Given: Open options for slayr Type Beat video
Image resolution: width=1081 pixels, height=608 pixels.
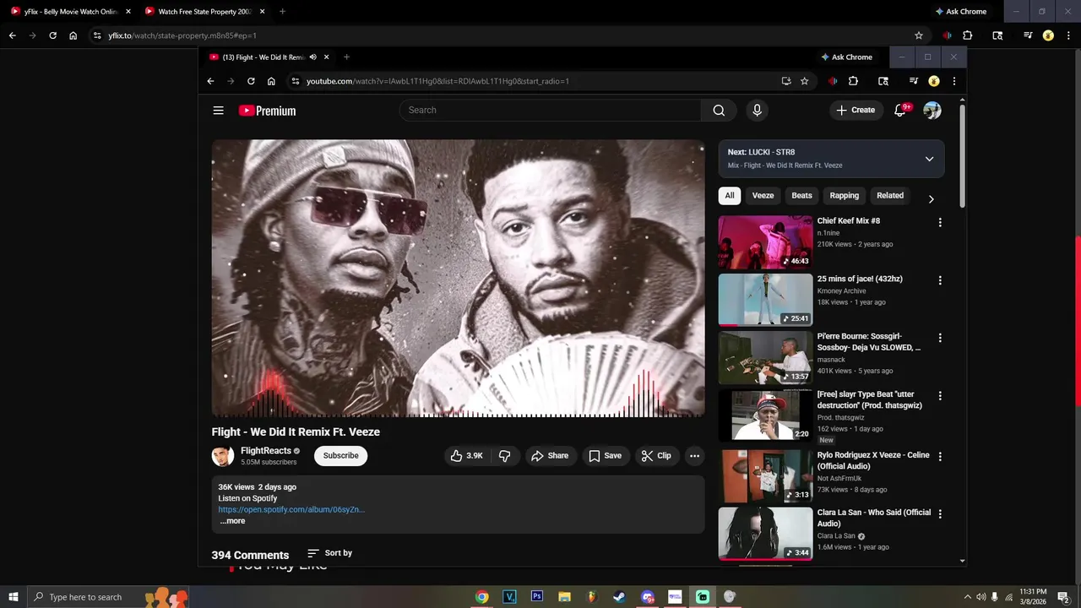Looking at the screenshot, I should pyautogui.click(x=940, y=395).
